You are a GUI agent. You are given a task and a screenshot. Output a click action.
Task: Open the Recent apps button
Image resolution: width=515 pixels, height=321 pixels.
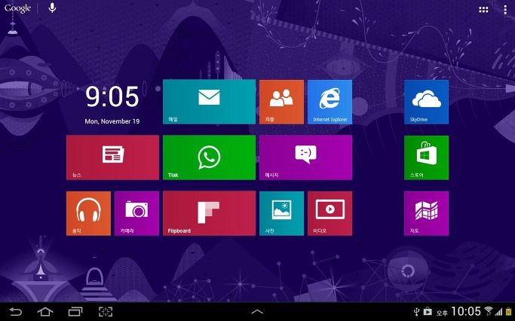pyautogui.click(x=75, y=311)
